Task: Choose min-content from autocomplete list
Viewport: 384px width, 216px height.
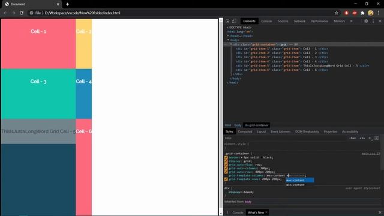Action: [x=300, y=185]
